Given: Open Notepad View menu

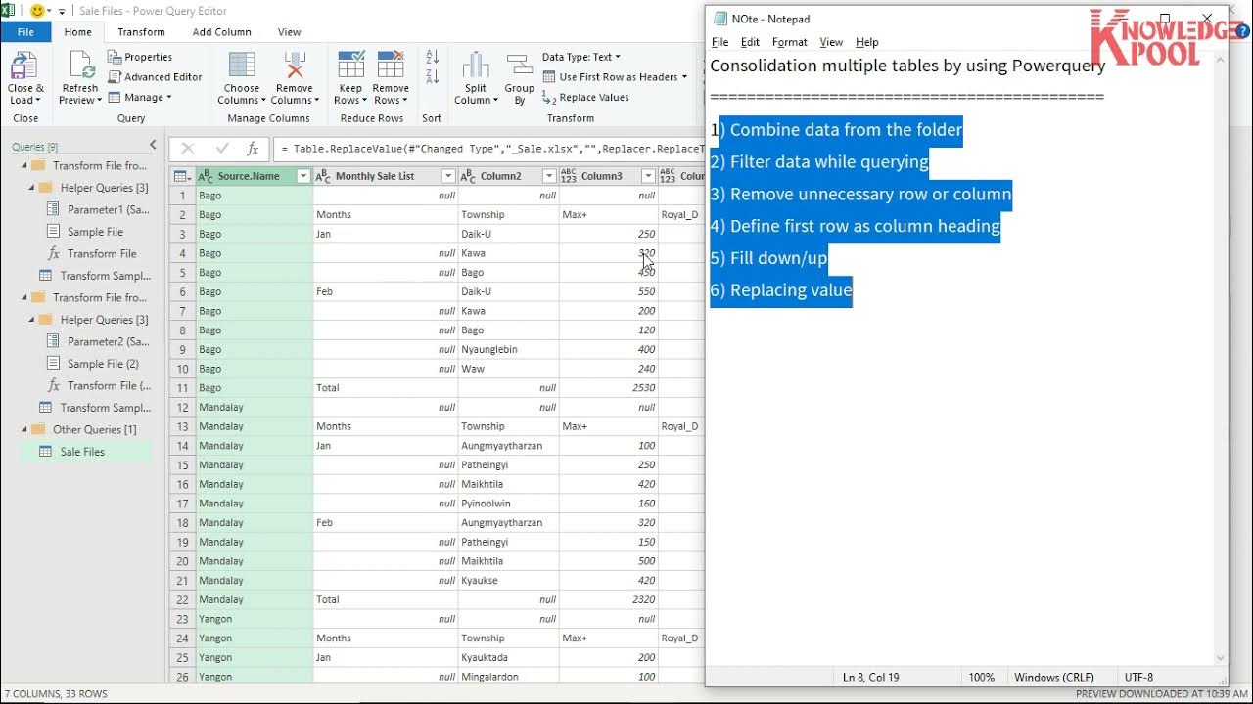Looking at the screenshot, I should 831,42.
